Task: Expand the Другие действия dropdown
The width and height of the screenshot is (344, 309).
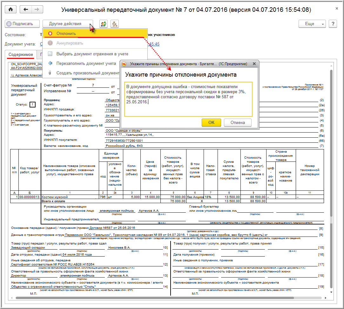Action: (x=68, y=24)
